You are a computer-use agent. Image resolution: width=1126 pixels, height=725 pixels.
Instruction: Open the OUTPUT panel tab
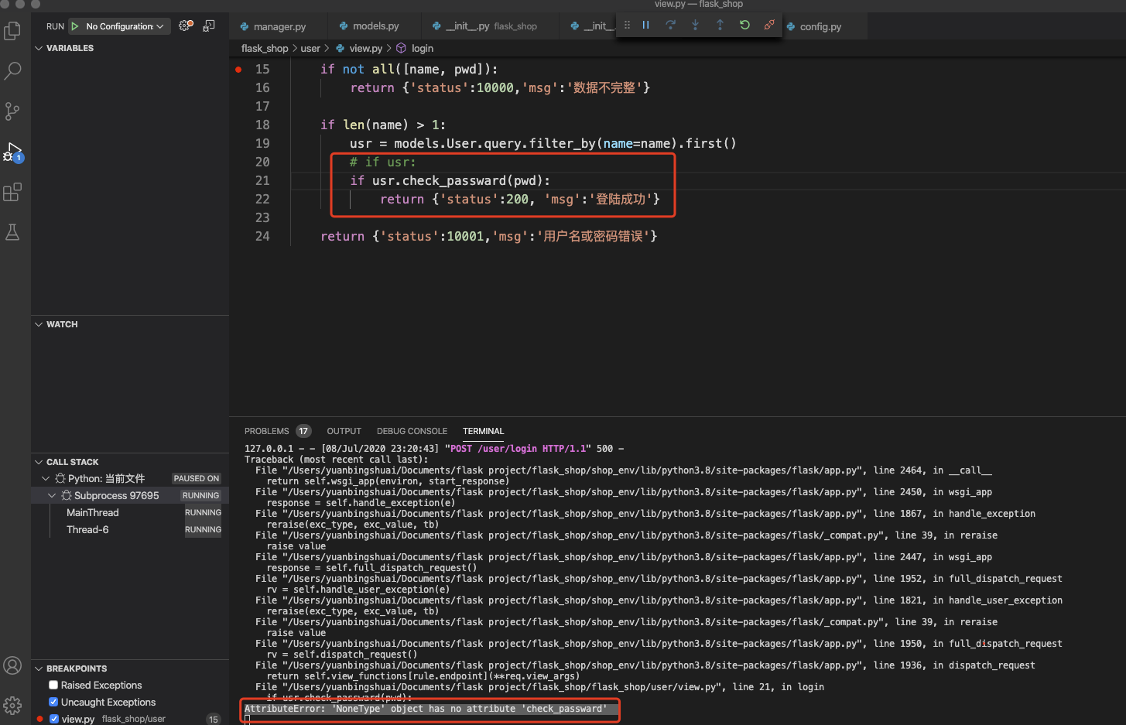click(344, 432)
